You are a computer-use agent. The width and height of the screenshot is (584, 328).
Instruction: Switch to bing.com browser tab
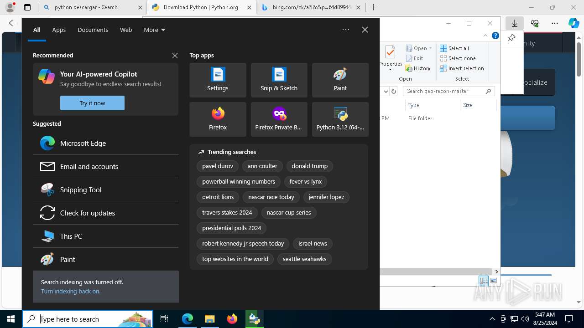pyautogui.click(x=311, y=7)
